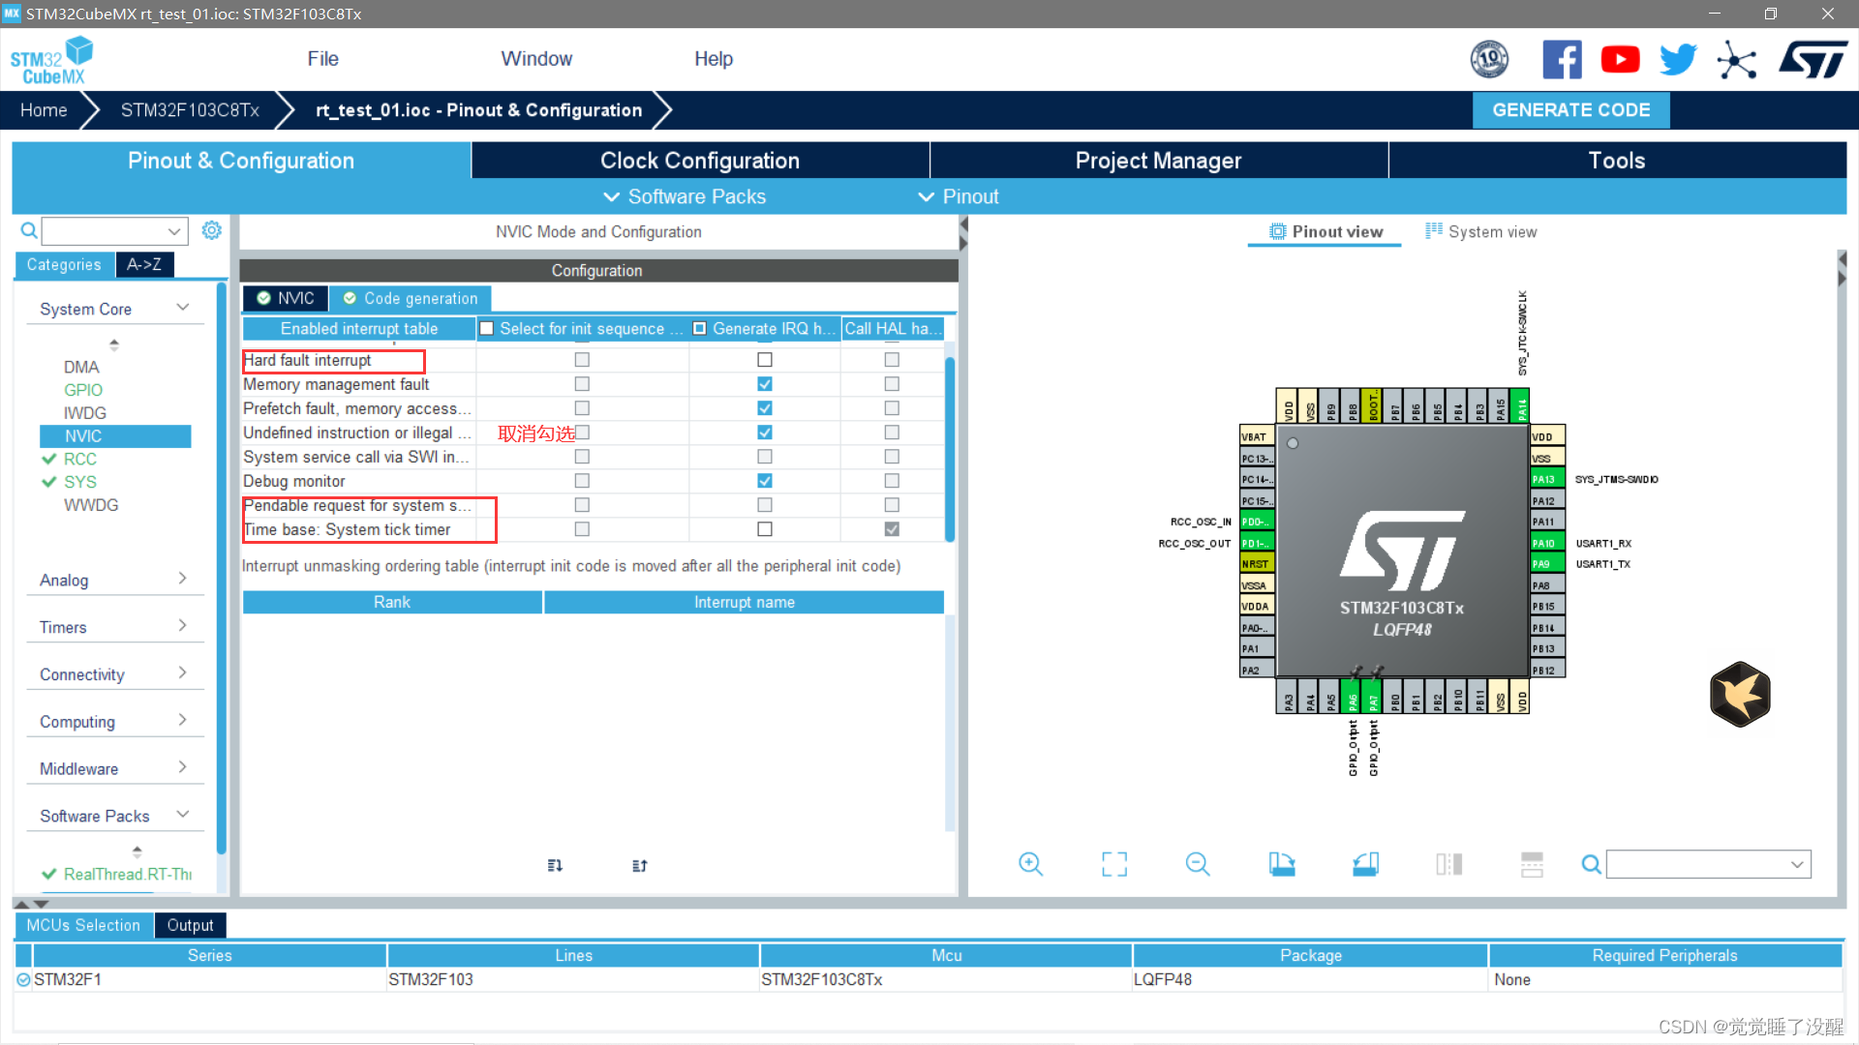Select RCC in System Core list

80,459
